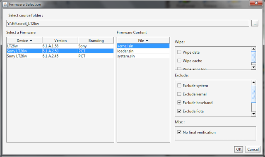Image resolution: width=265 pixels, height=157 pixels.
Task: Click the source folder path field
Action: [x=128, y=23]
